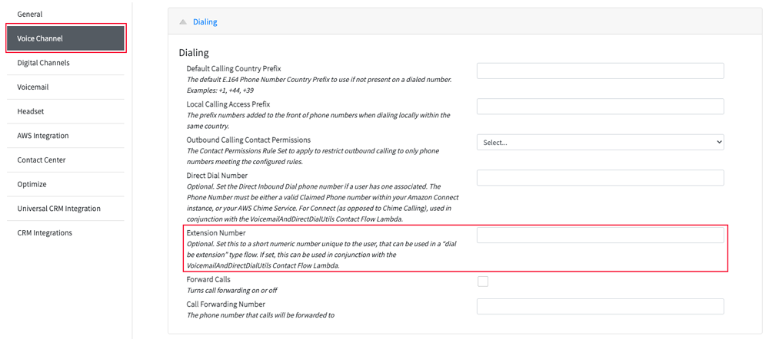769x339 pixels.
Task: Focus the Local Calling Access Prefix field
Action: coord(601,106)
